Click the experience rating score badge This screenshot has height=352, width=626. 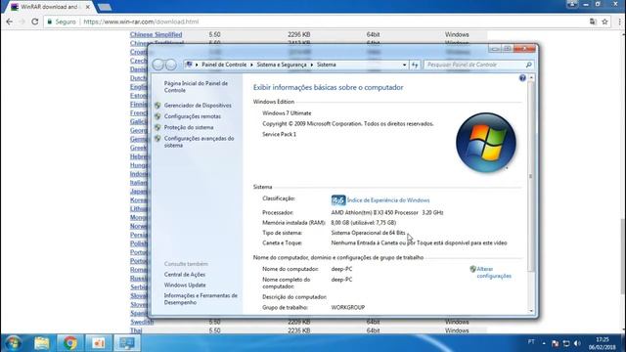[x=338, y=199]
